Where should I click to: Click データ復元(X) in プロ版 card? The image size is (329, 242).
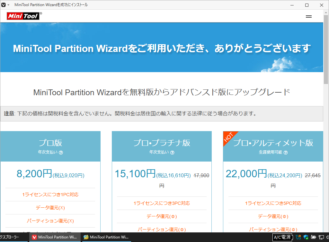click(x=50, y=208)
